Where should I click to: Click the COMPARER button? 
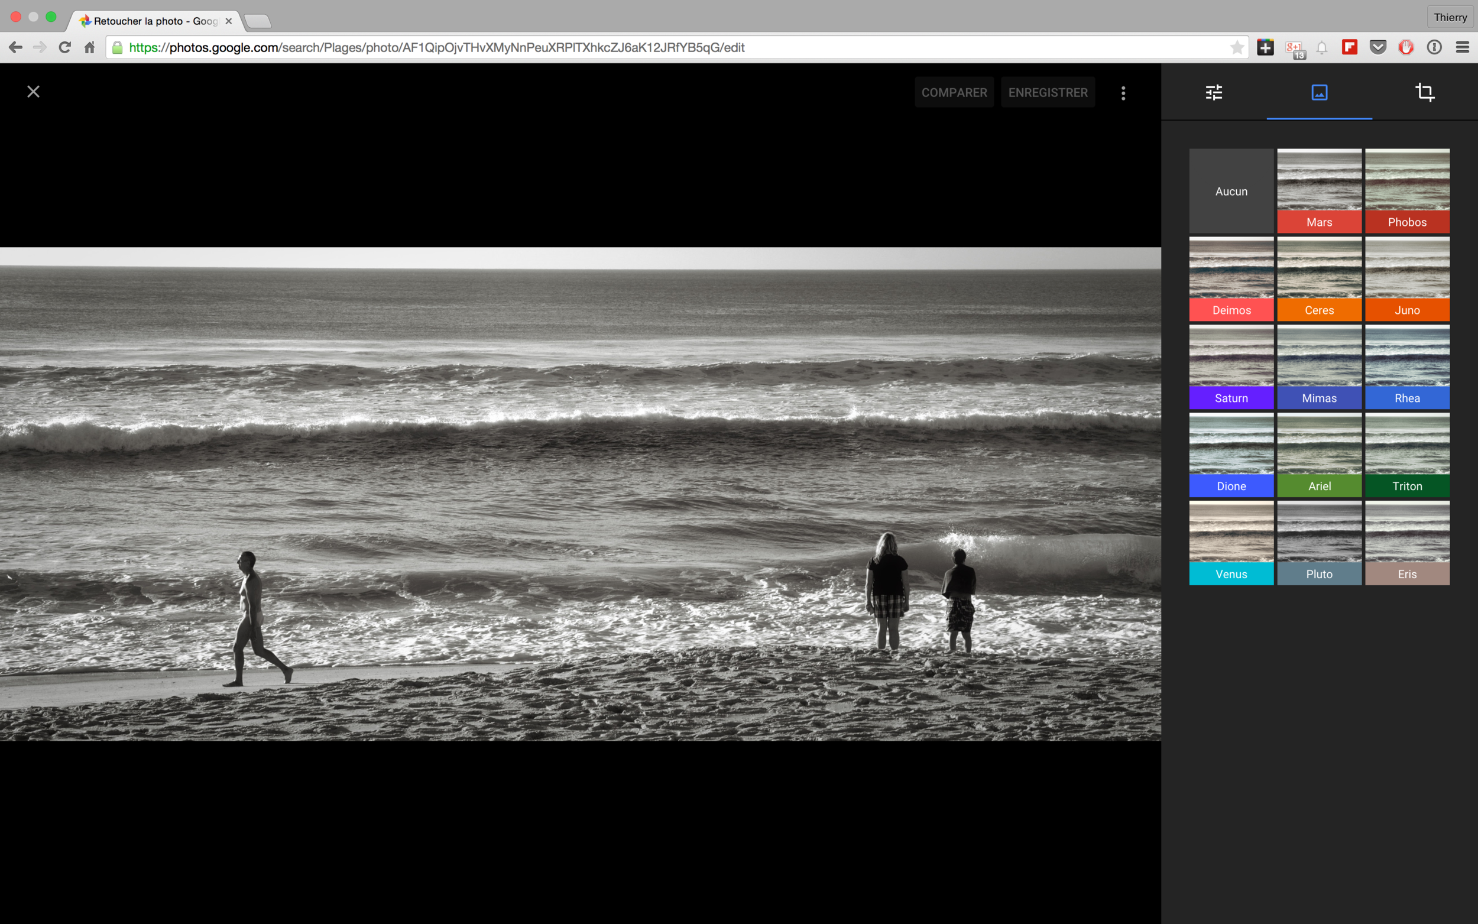[x=954, y=92]
